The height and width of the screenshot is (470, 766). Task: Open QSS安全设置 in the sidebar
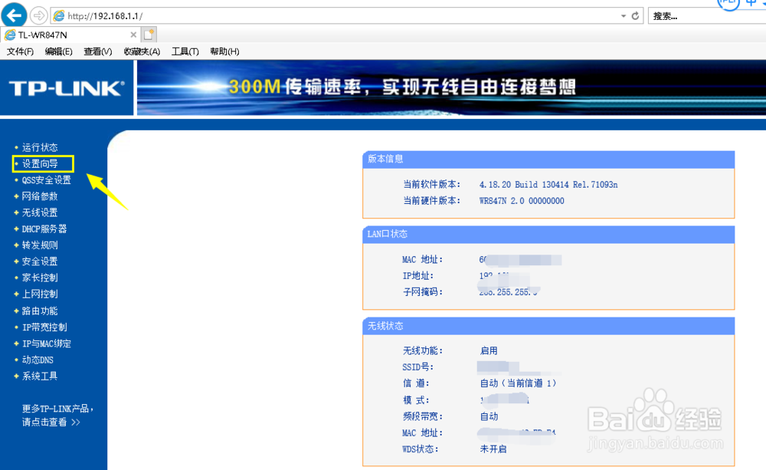(x=47, y=180)
